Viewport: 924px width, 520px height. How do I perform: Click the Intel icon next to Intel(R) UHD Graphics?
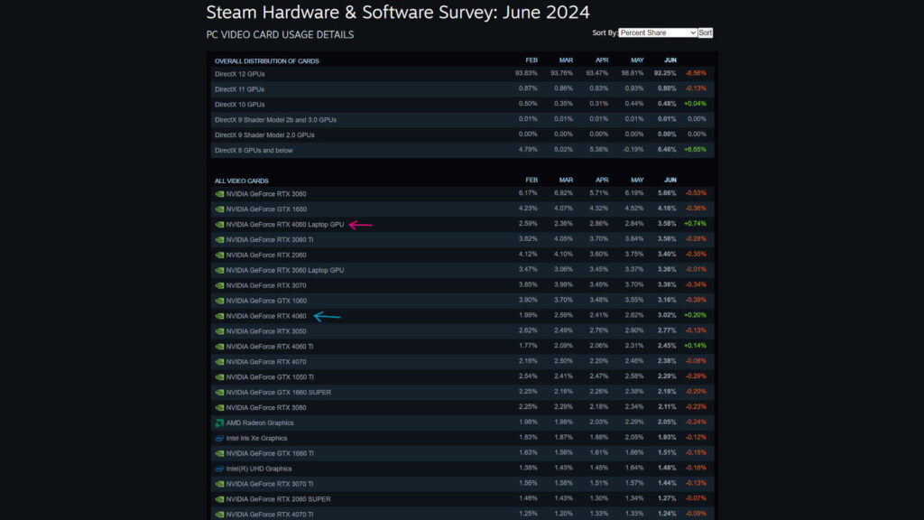219,469
